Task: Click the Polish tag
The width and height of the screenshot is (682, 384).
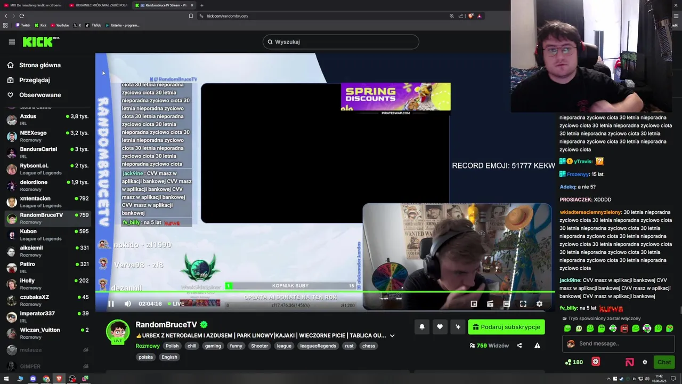Action: click(172, 346)
